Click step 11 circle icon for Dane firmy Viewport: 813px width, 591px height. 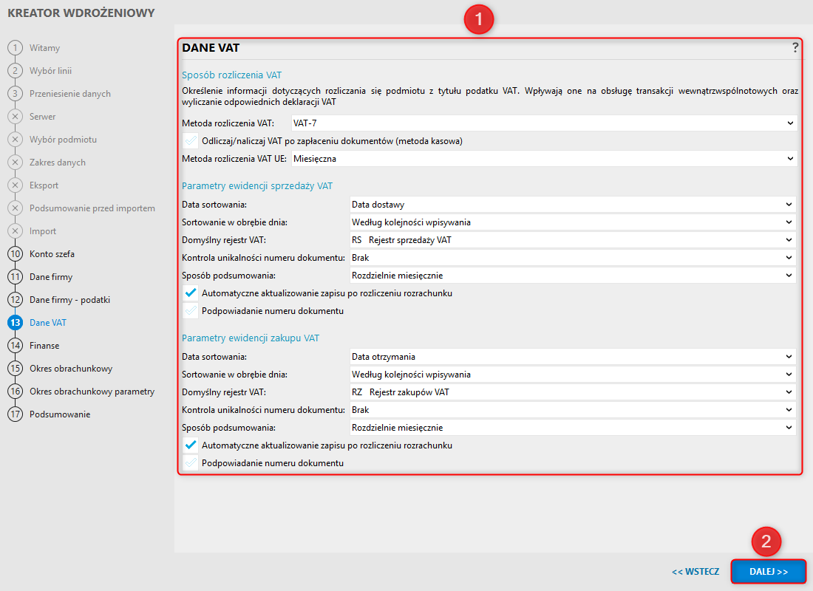point(15,277)
